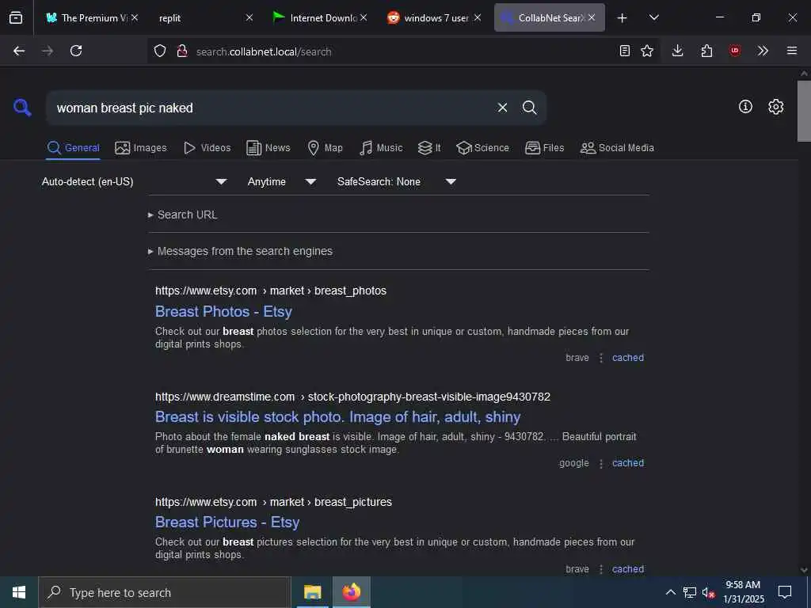Click the scrollbar down arrow
Screen dimensions: 811x608
[x=804, y=570]
